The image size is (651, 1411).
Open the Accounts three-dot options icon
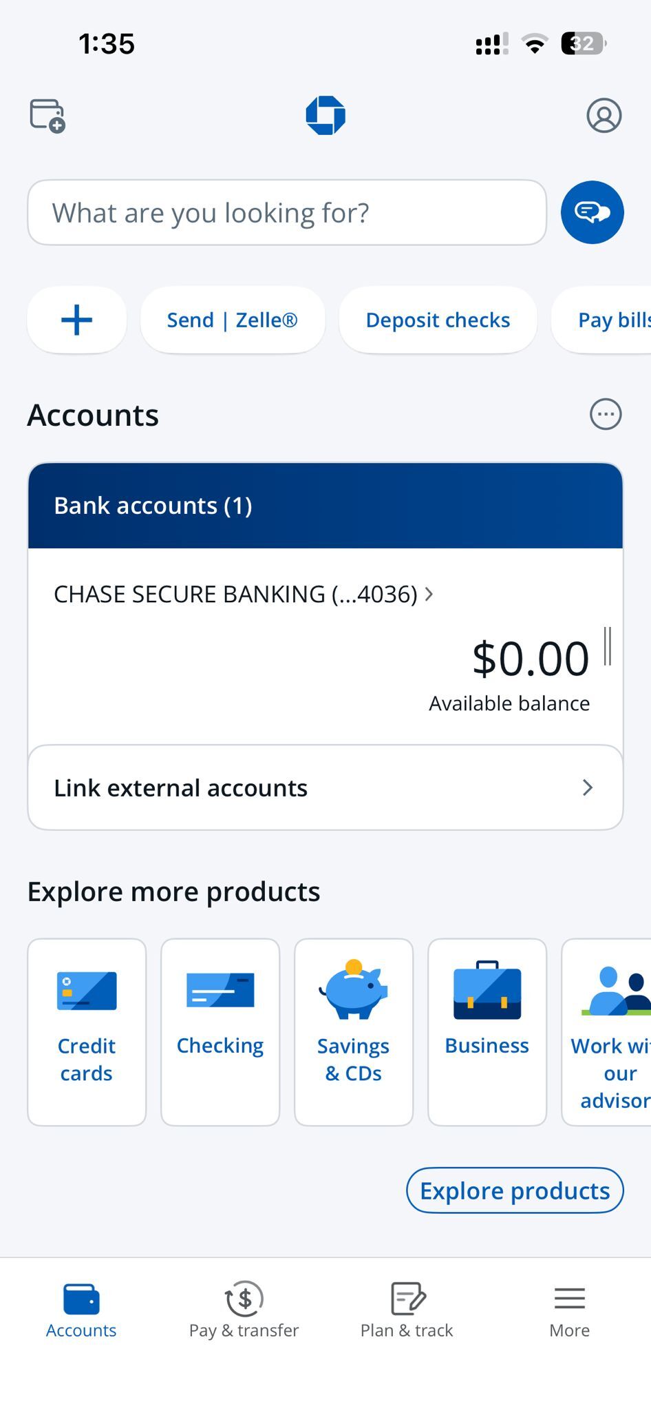(606, 415)
